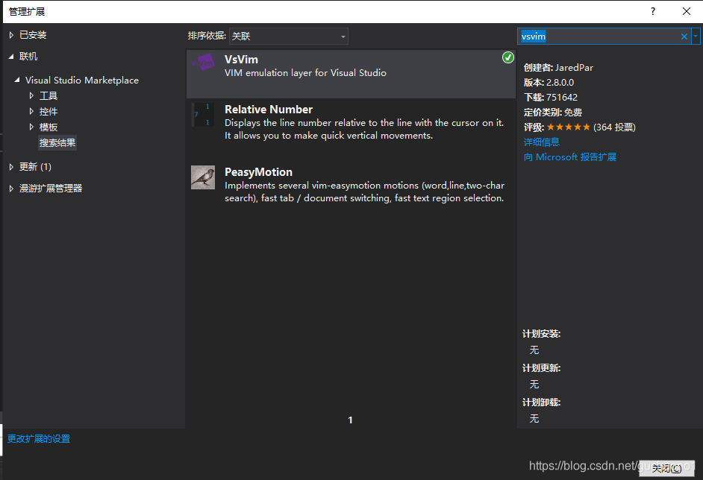703x480 pixels.
Task: Click page number 1 in results
Action: (x=350, y=420)
